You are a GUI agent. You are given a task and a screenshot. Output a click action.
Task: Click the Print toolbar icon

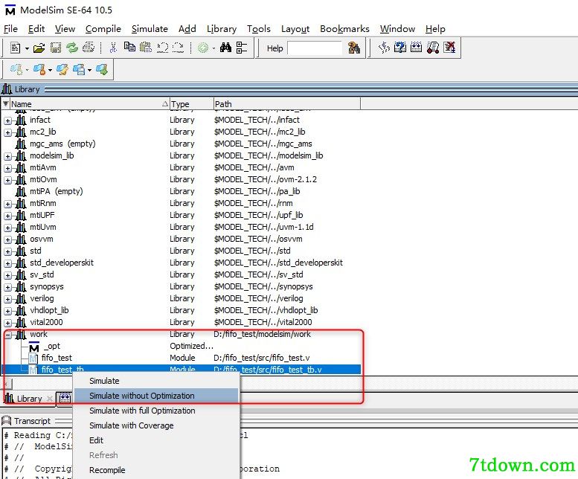pos(89,48)
